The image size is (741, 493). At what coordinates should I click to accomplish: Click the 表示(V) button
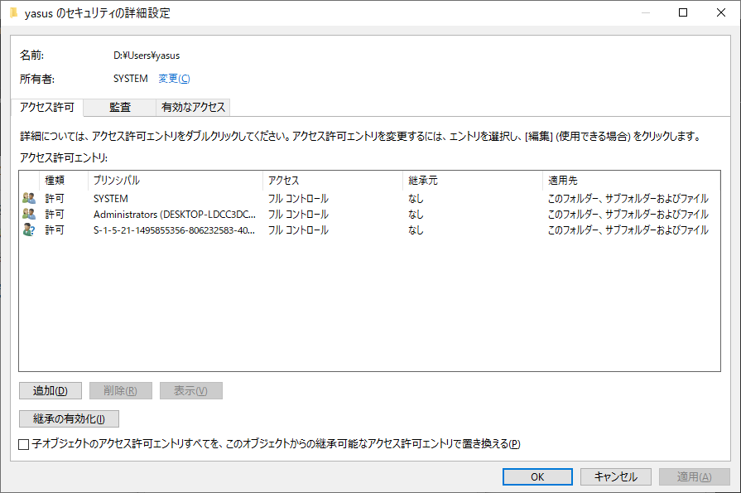(x=191, y=391)
